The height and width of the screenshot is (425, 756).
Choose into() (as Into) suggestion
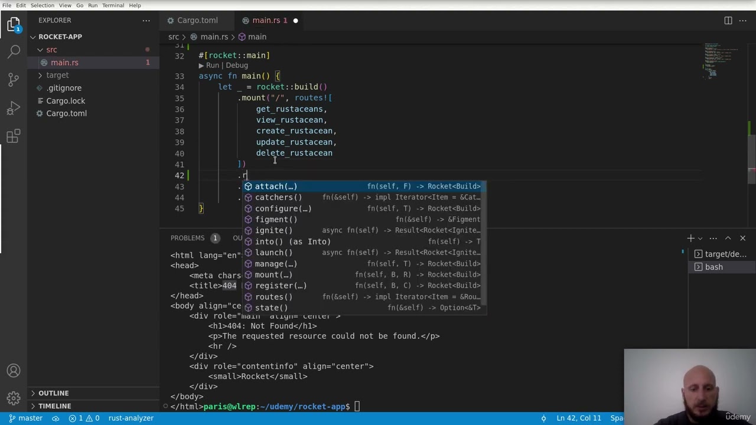tap(363, 241)
